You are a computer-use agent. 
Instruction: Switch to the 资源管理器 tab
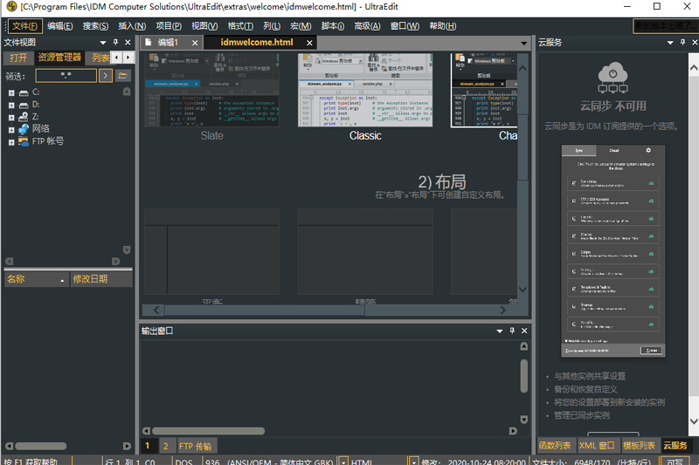[59, 58]
